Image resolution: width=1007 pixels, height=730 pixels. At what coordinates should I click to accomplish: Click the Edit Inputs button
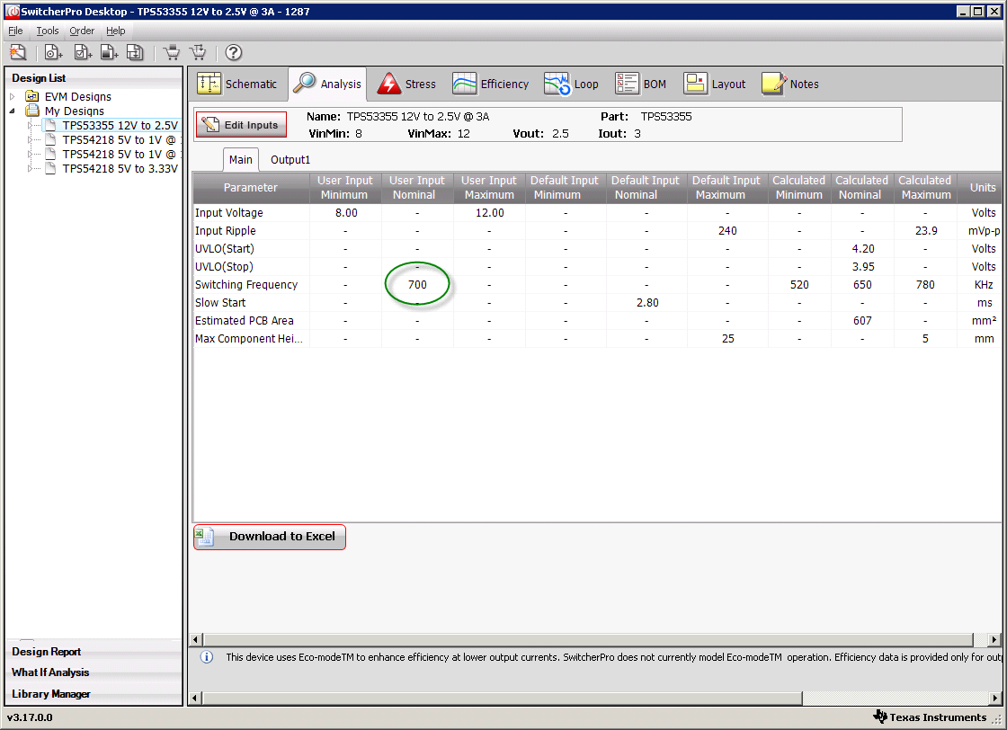(x=242, y=125)
